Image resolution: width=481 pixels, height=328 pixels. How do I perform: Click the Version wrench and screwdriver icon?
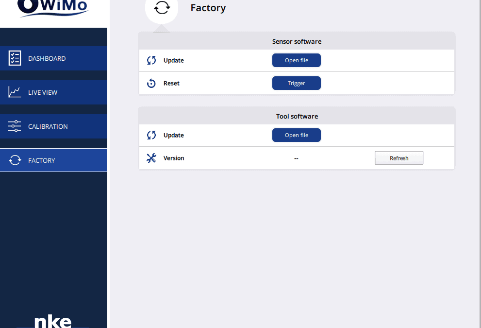[x=151, y=158]
